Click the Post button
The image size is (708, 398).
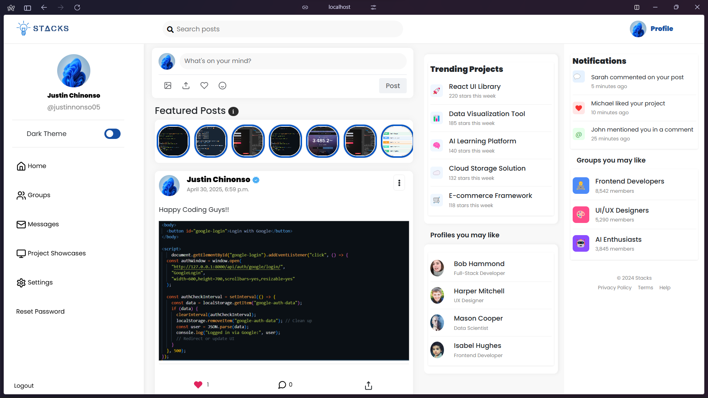392,85
